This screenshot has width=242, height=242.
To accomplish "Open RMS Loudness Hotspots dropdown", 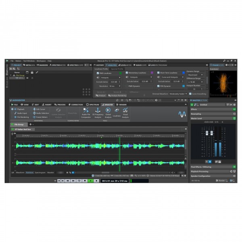I will [111, 77].
